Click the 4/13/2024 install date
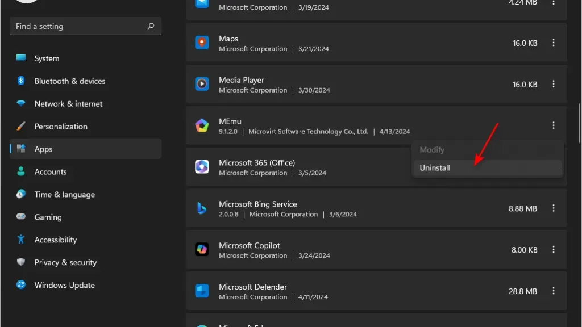 394,131
